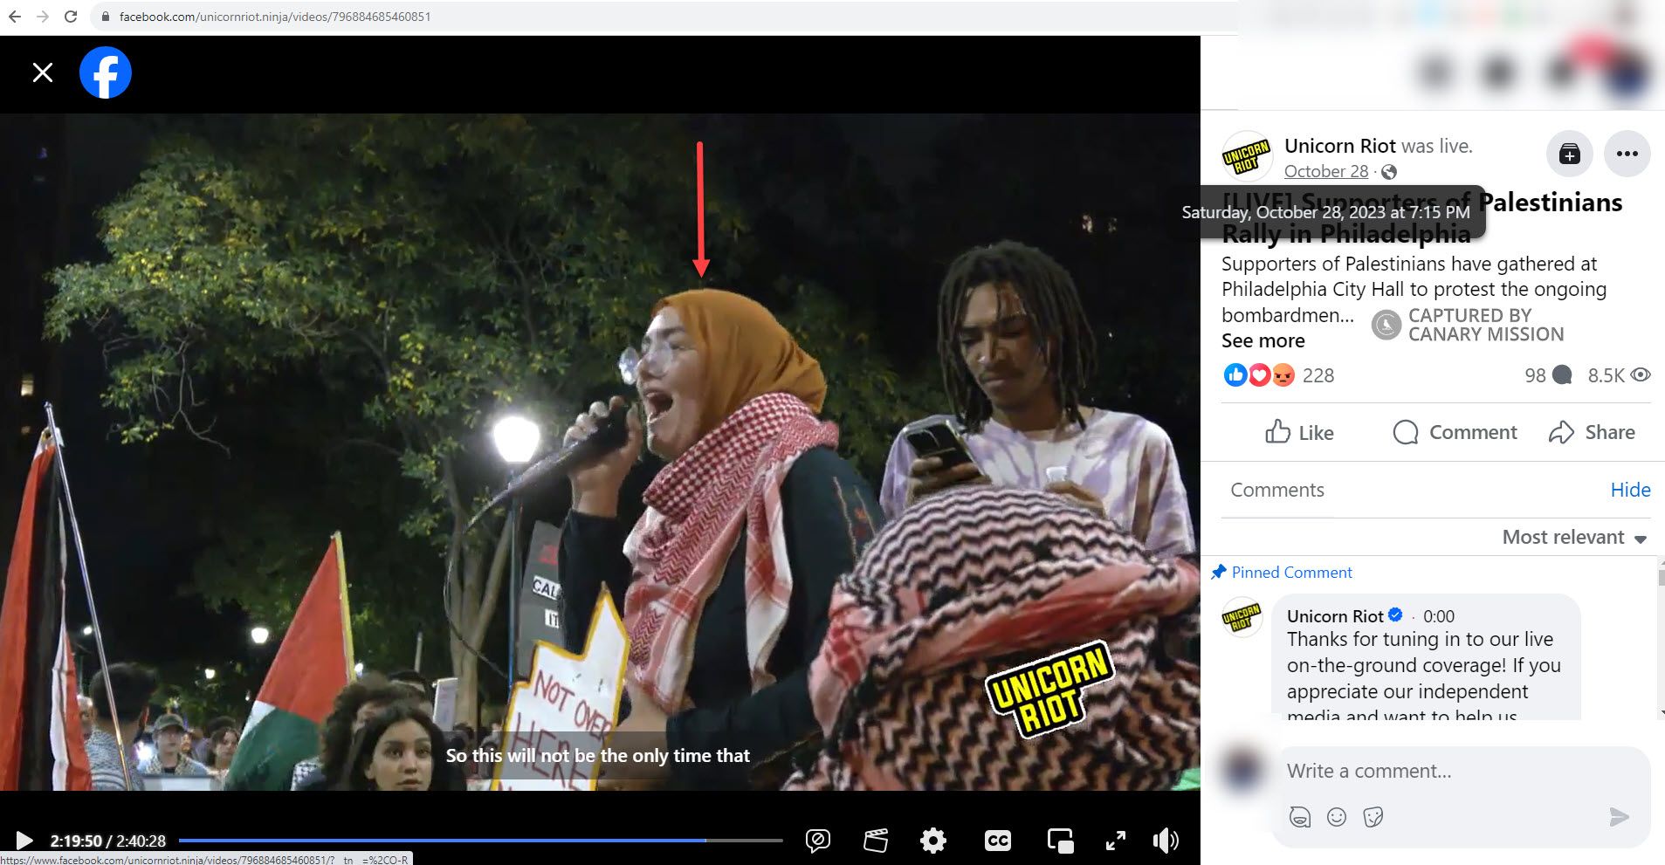
Task: Expand the post description with See more
Action: 1262,340
